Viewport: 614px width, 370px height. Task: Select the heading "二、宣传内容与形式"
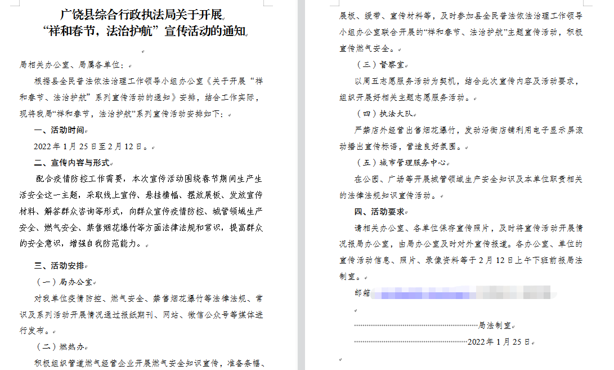71,163
